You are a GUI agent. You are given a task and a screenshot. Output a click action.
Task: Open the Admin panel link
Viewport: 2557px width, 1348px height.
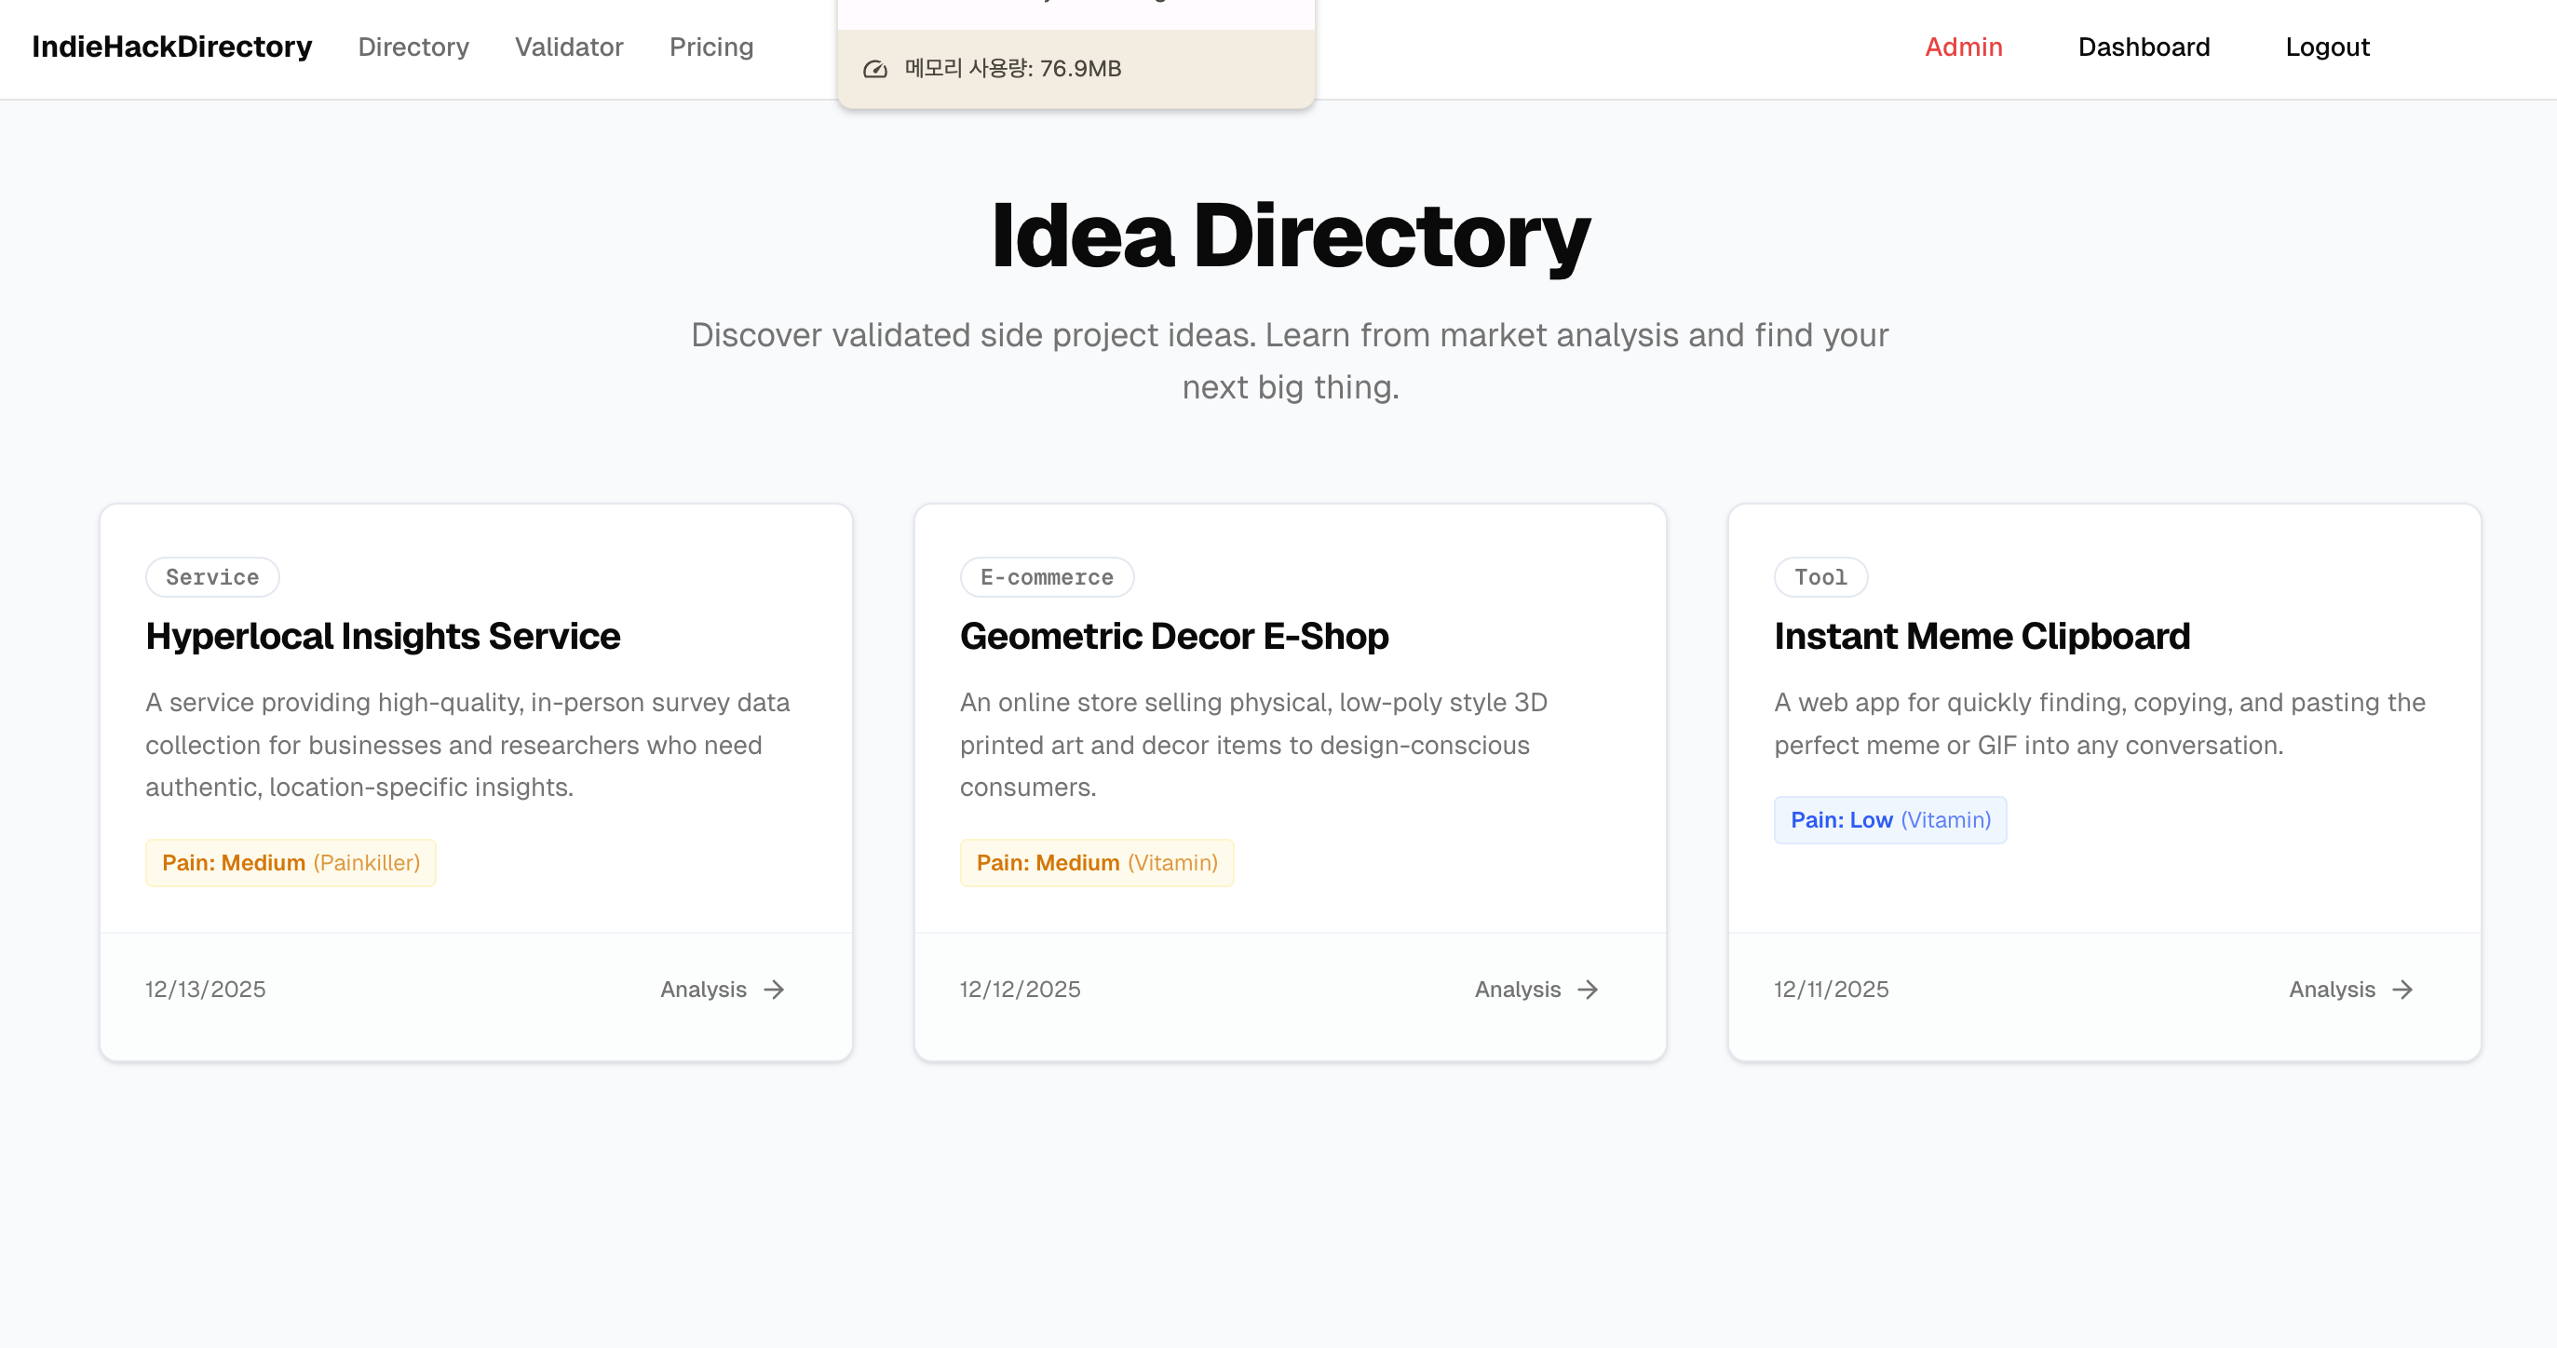point(1964,47)
